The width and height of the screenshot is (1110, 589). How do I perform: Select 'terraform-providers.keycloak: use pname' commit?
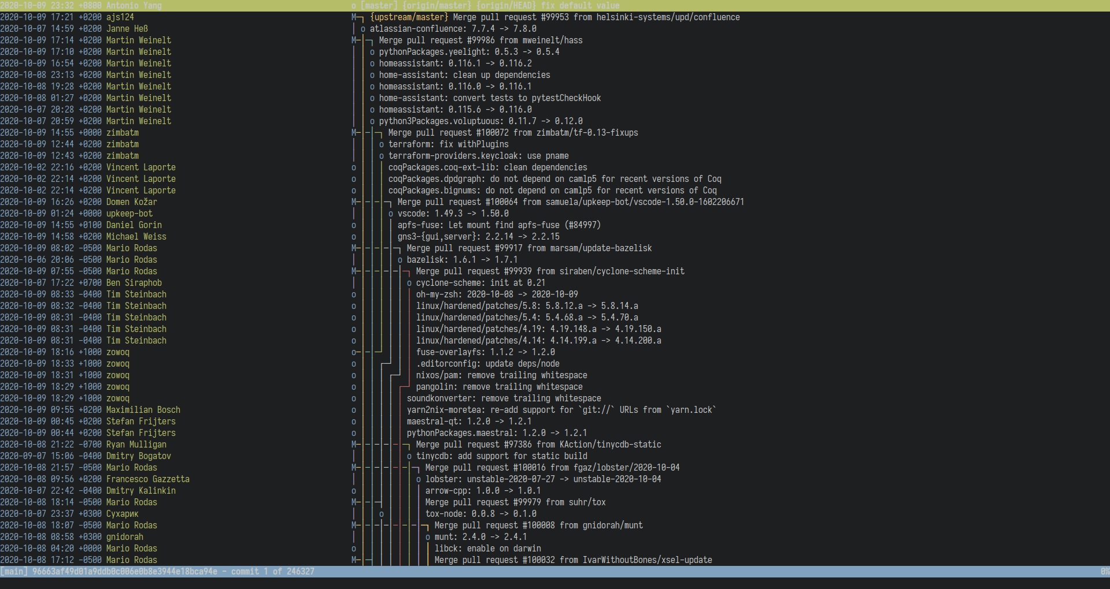click(555, 156)
